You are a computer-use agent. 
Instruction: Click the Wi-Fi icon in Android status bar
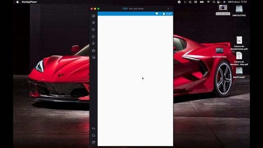157,14
